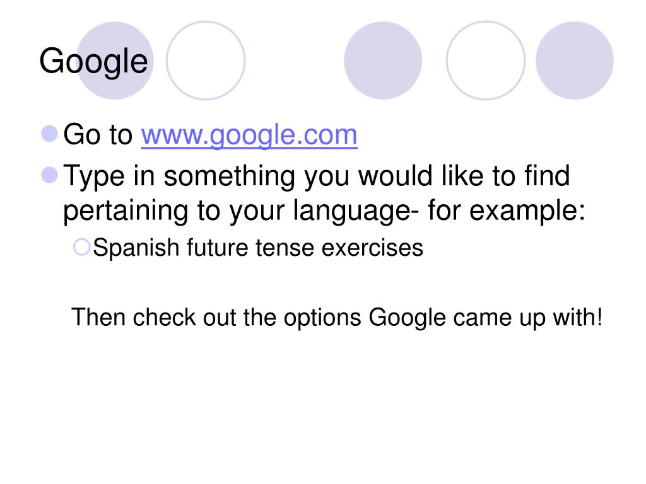
Task: Click the word 'exercises' in the sub-bullet
Action: point(372,248)
